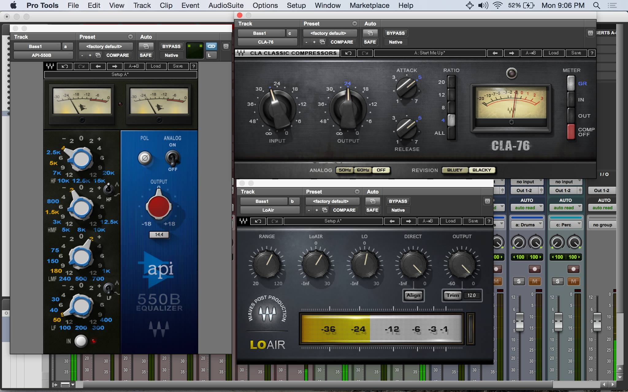Screen dimensions: 628x392
Task: Click the red OUTPUT knob on API-550B
Action: (x=159, y=206)
